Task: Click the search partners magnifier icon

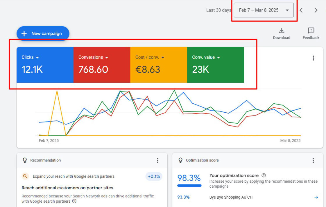Action: click(x=25, y=176)
